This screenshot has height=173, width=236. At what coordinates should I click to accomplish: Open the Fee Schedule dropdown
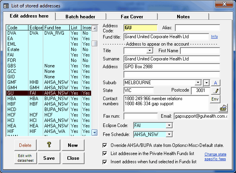click(x=169, y=134)
